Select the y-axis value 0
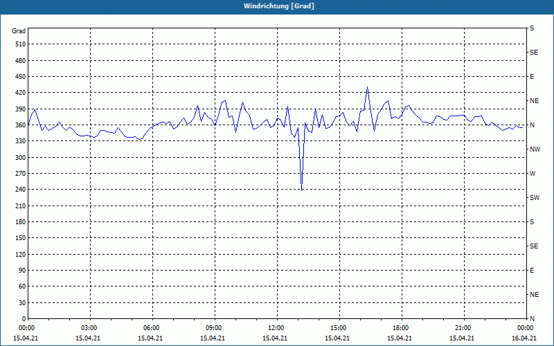The width and height of the screenshot is (554, 346). (24, 319)
